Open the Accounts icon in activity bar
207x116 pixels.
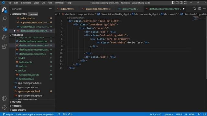click(4, 98)
